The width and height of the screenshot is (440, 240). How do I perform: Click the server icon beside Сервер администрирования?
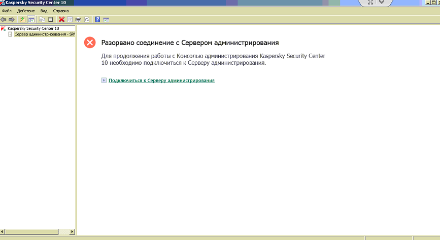click(10, 34)
